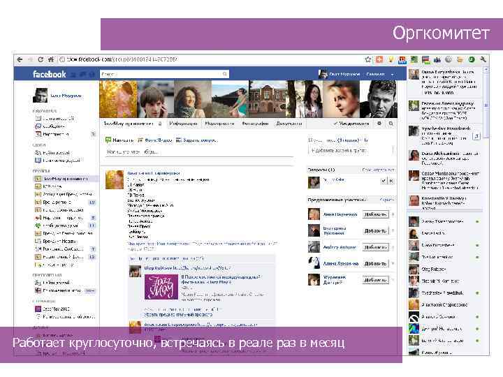Click the gray globe extension icon

tap(449, 59)
